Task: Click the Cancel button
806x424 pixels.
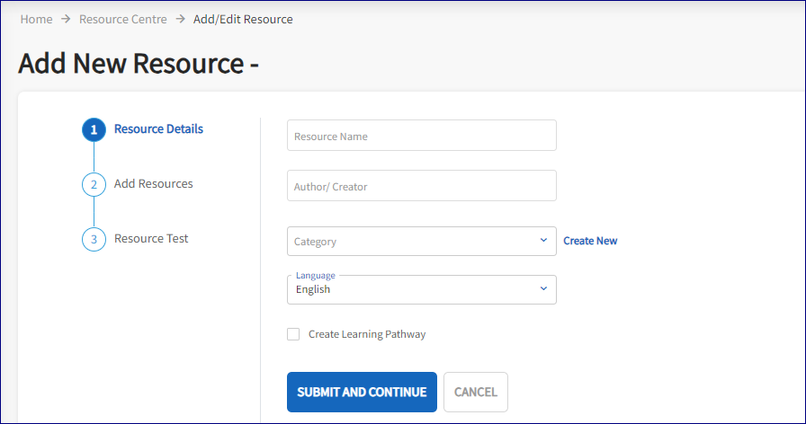Action: coord(476,393)
